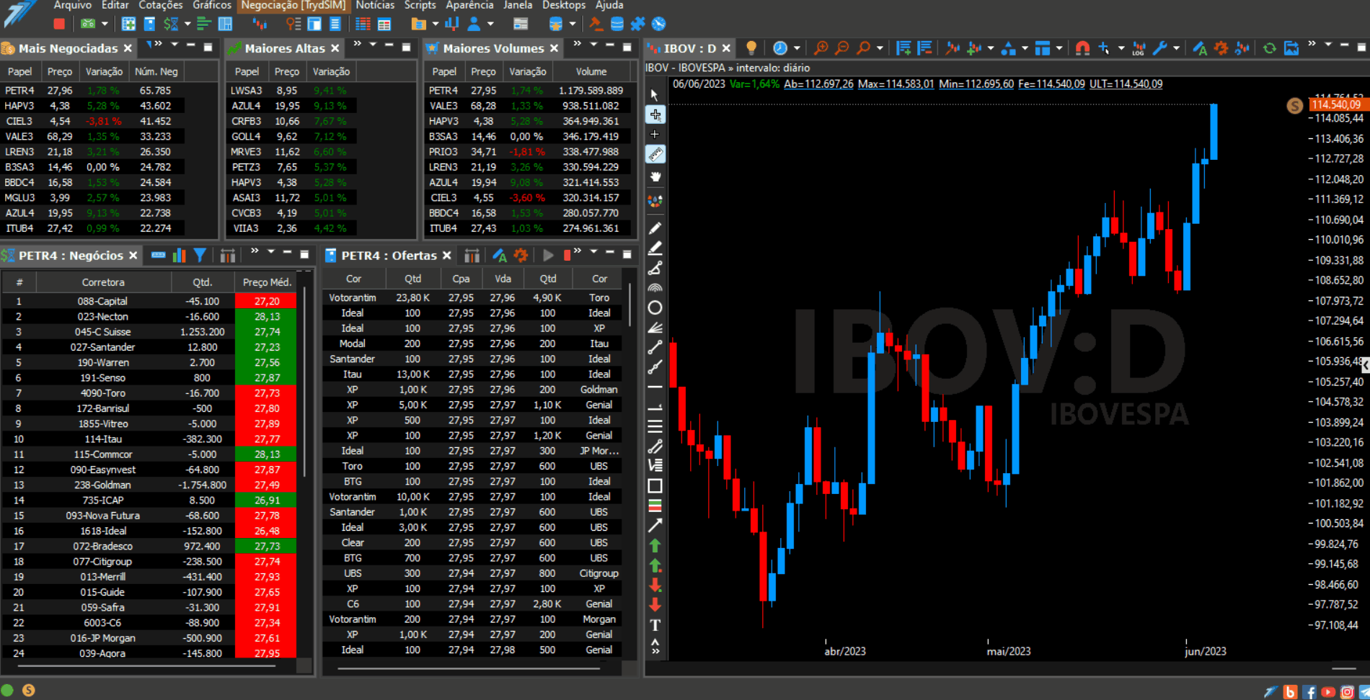
Task: Pick the text annotation tool
Action: [x=655, y=625]
